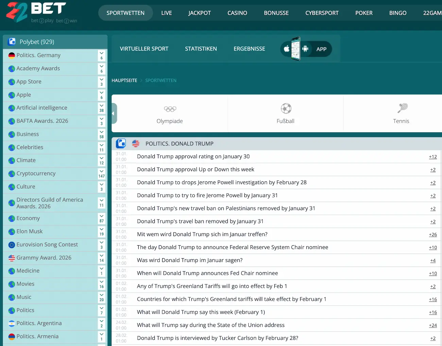The image size is (442, 346).
Task: Go to HAUPTSEITE breadcrumb link
Action: click(124, 81)
